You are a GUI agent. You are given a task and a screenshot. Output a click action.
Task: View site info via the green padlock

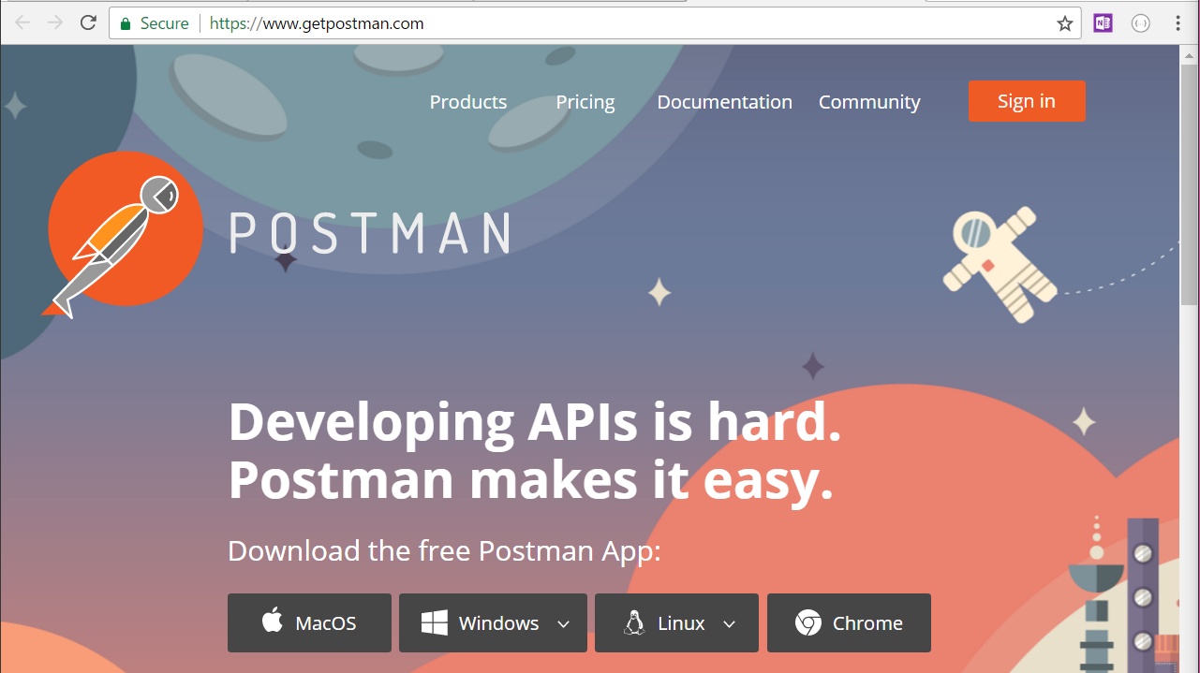(x=126, y=24)
